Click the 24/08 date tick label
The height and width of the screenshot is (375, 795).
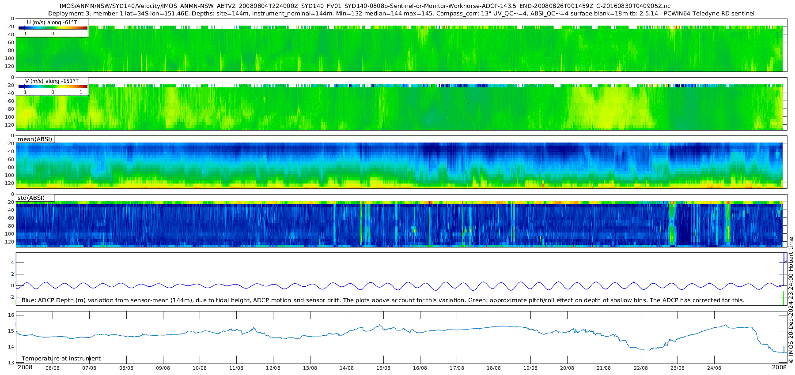(714, 368)
